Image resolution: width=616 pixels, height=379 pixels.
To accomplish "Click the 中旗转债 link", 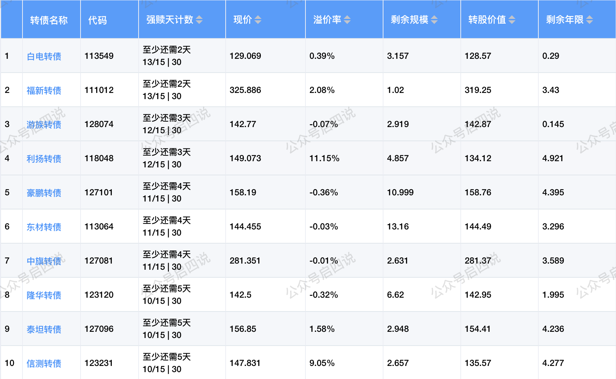I will (x=44, y=261).
